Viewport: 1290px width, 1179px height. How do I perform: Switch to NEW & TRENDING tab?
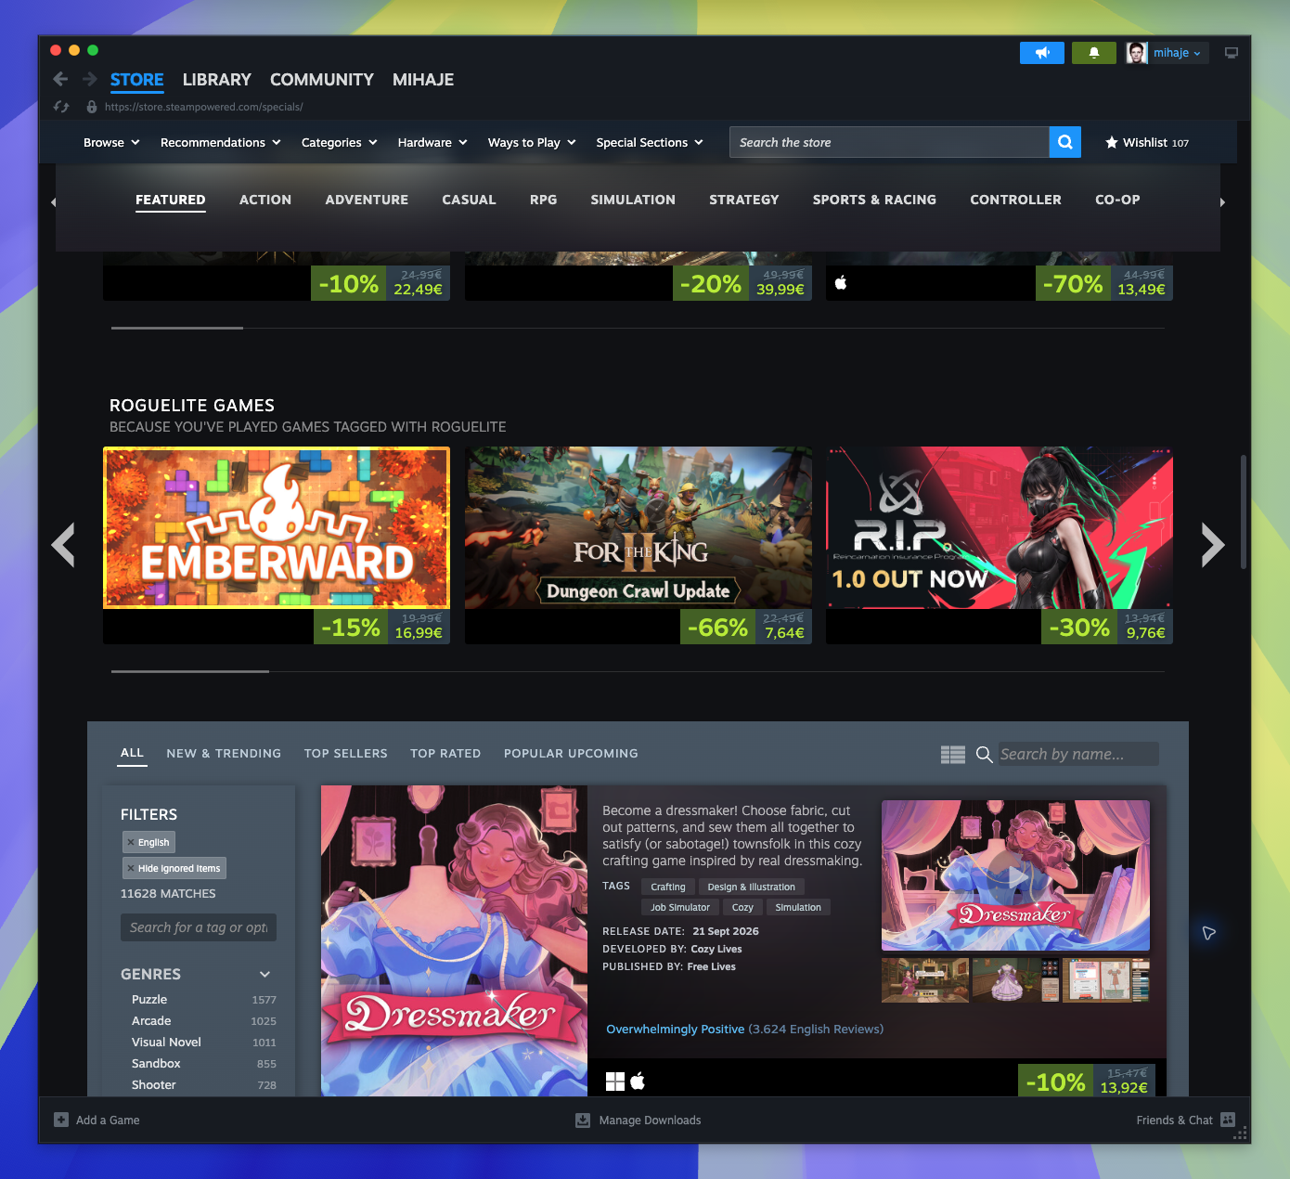point(224,753)
